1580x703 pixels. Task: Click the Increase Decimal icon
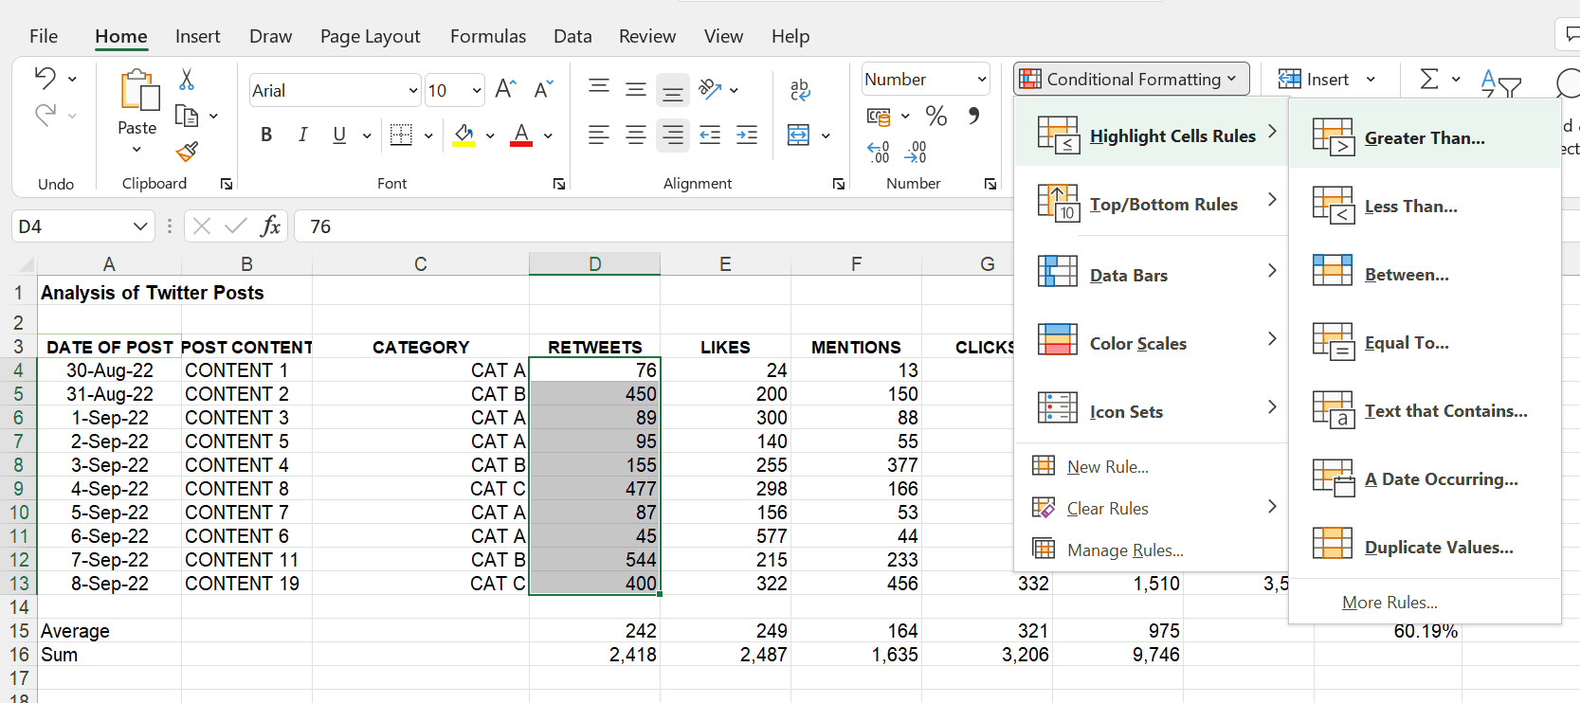coord(879,152)
